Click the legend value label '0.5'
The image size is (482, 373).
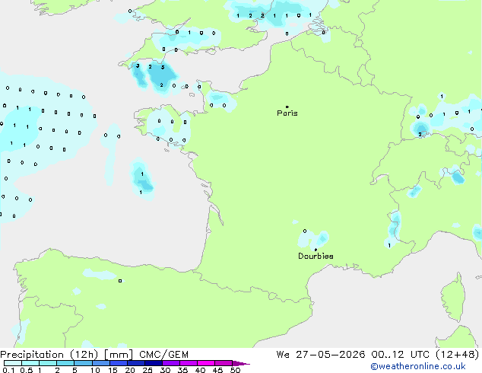27,370
